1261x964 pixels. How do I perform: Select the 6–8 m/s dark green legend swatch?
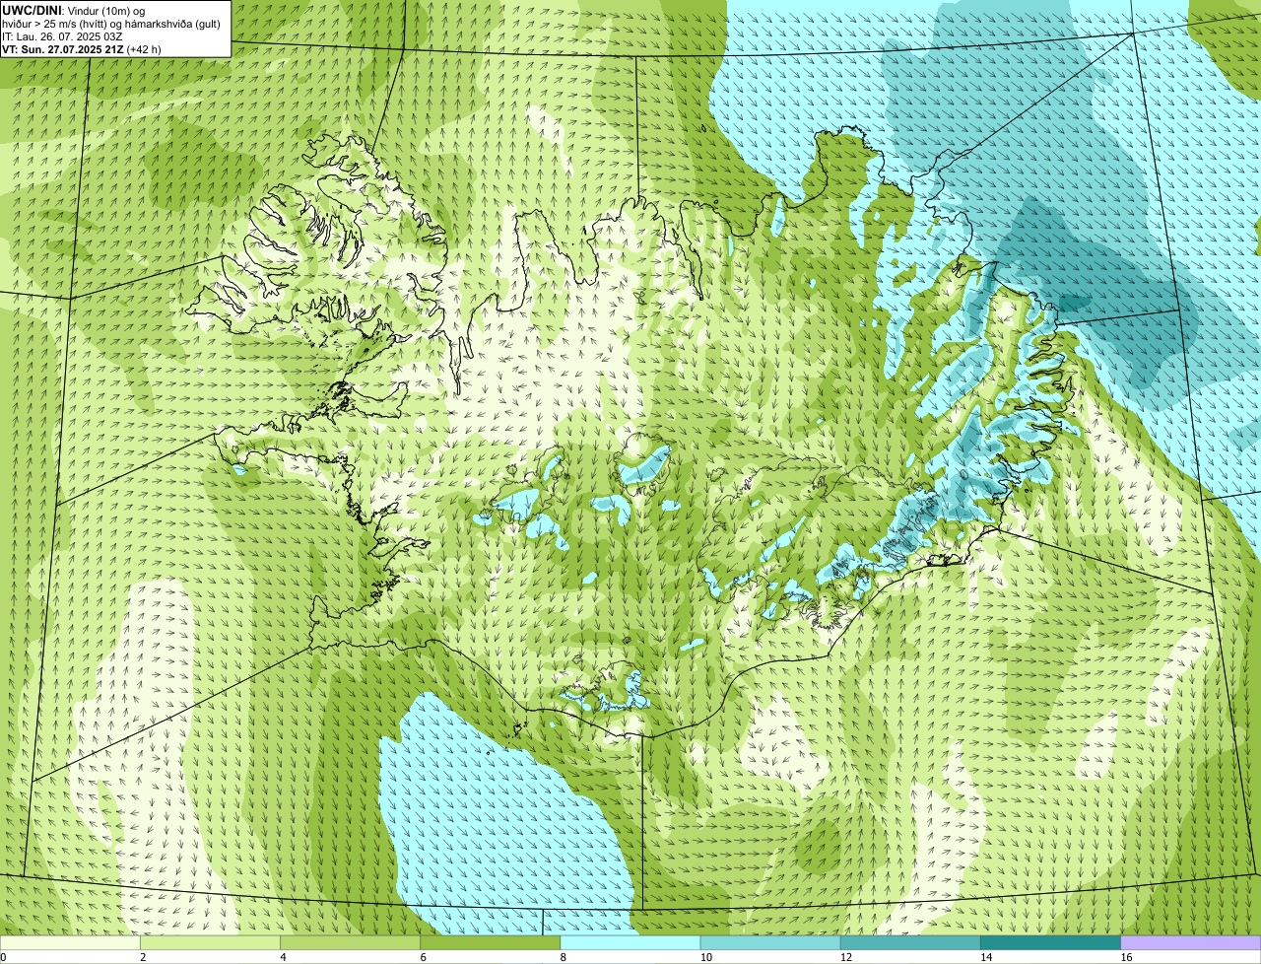491,943
